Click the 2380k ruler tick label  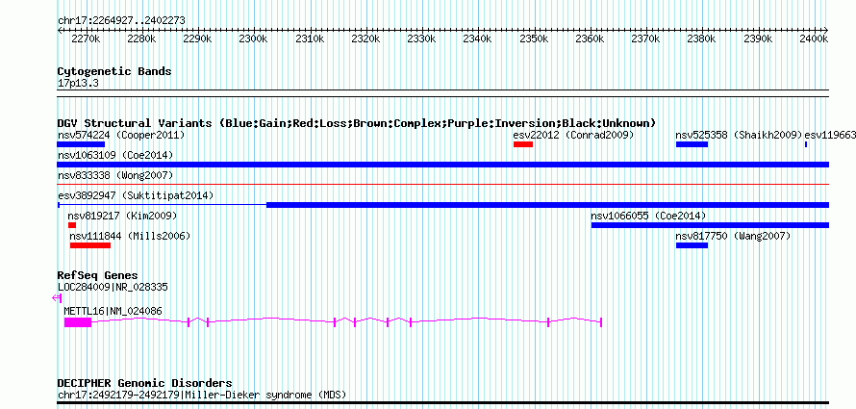702,39
